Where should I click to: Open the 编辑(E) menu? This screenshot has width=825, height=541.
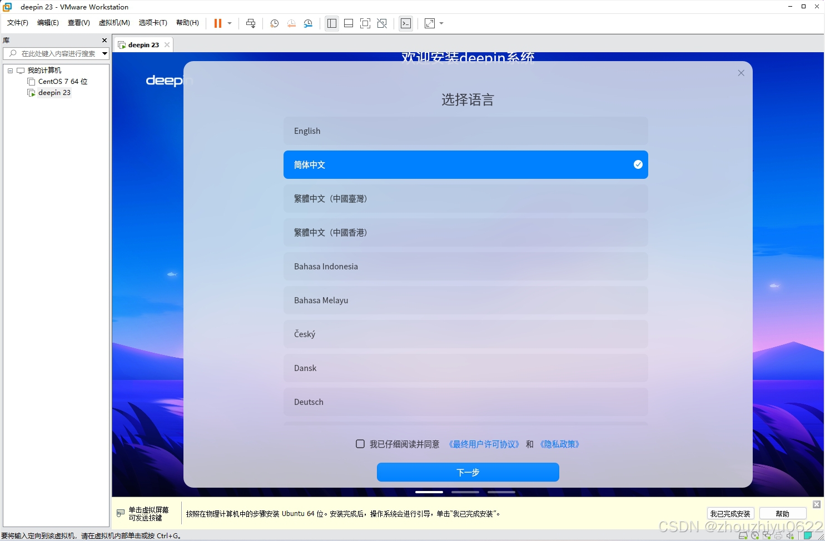coord(48,23)
